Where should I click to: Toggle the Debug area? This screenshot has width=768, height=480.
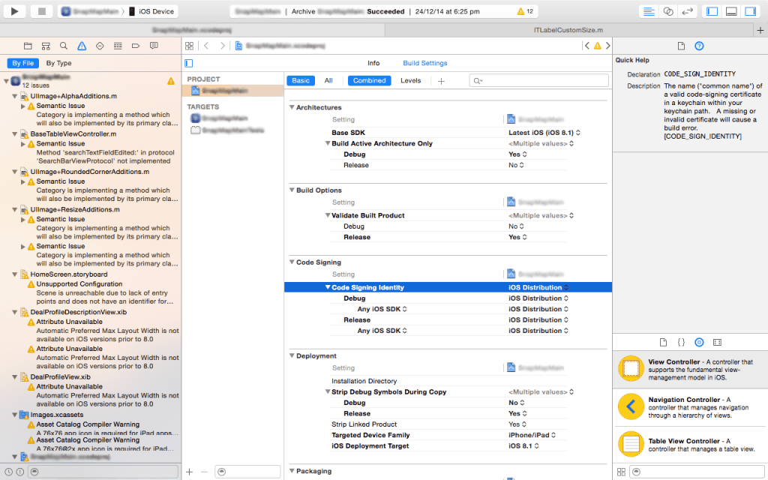pos(731,11)
